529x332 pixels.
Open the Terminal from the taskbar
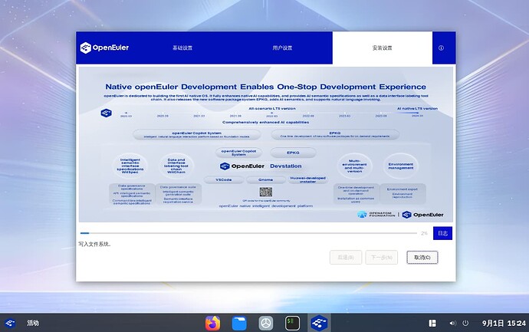pos(292,323)
